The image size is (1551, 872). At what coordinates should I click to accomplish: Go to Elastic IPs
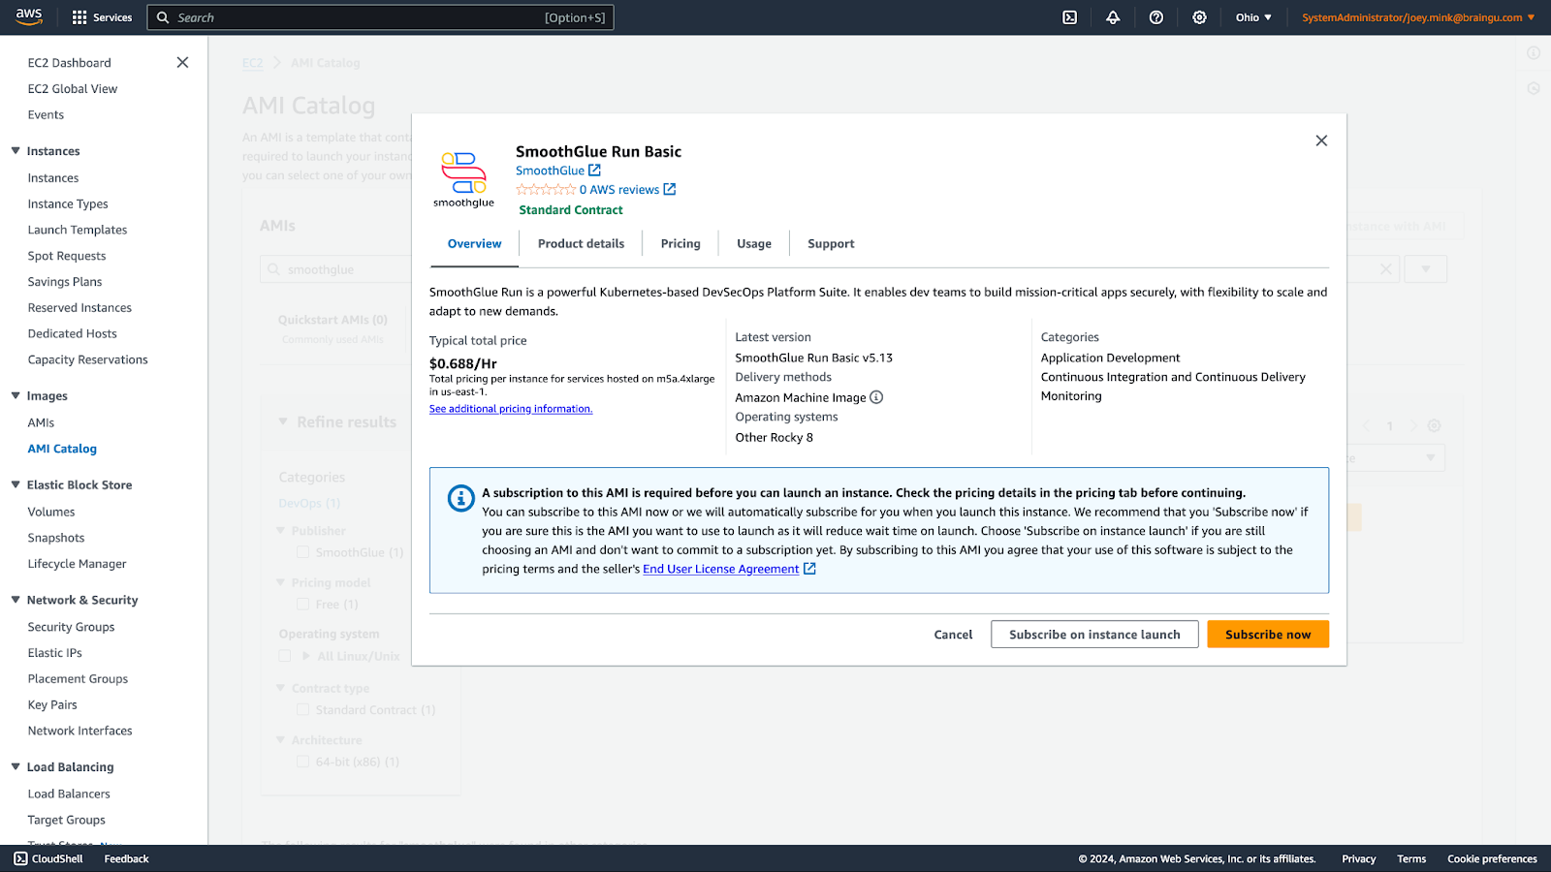(x=55, y=654)
